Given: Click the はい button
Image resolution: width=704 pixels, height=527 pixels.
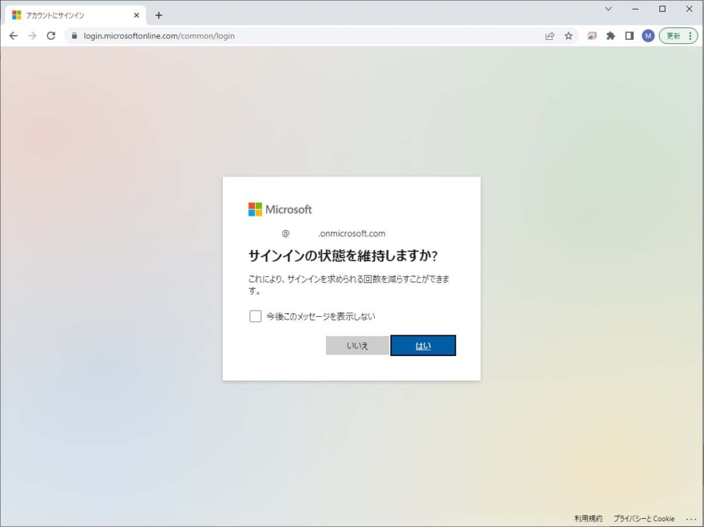Looking at the screenshot, I should point(423,346).
